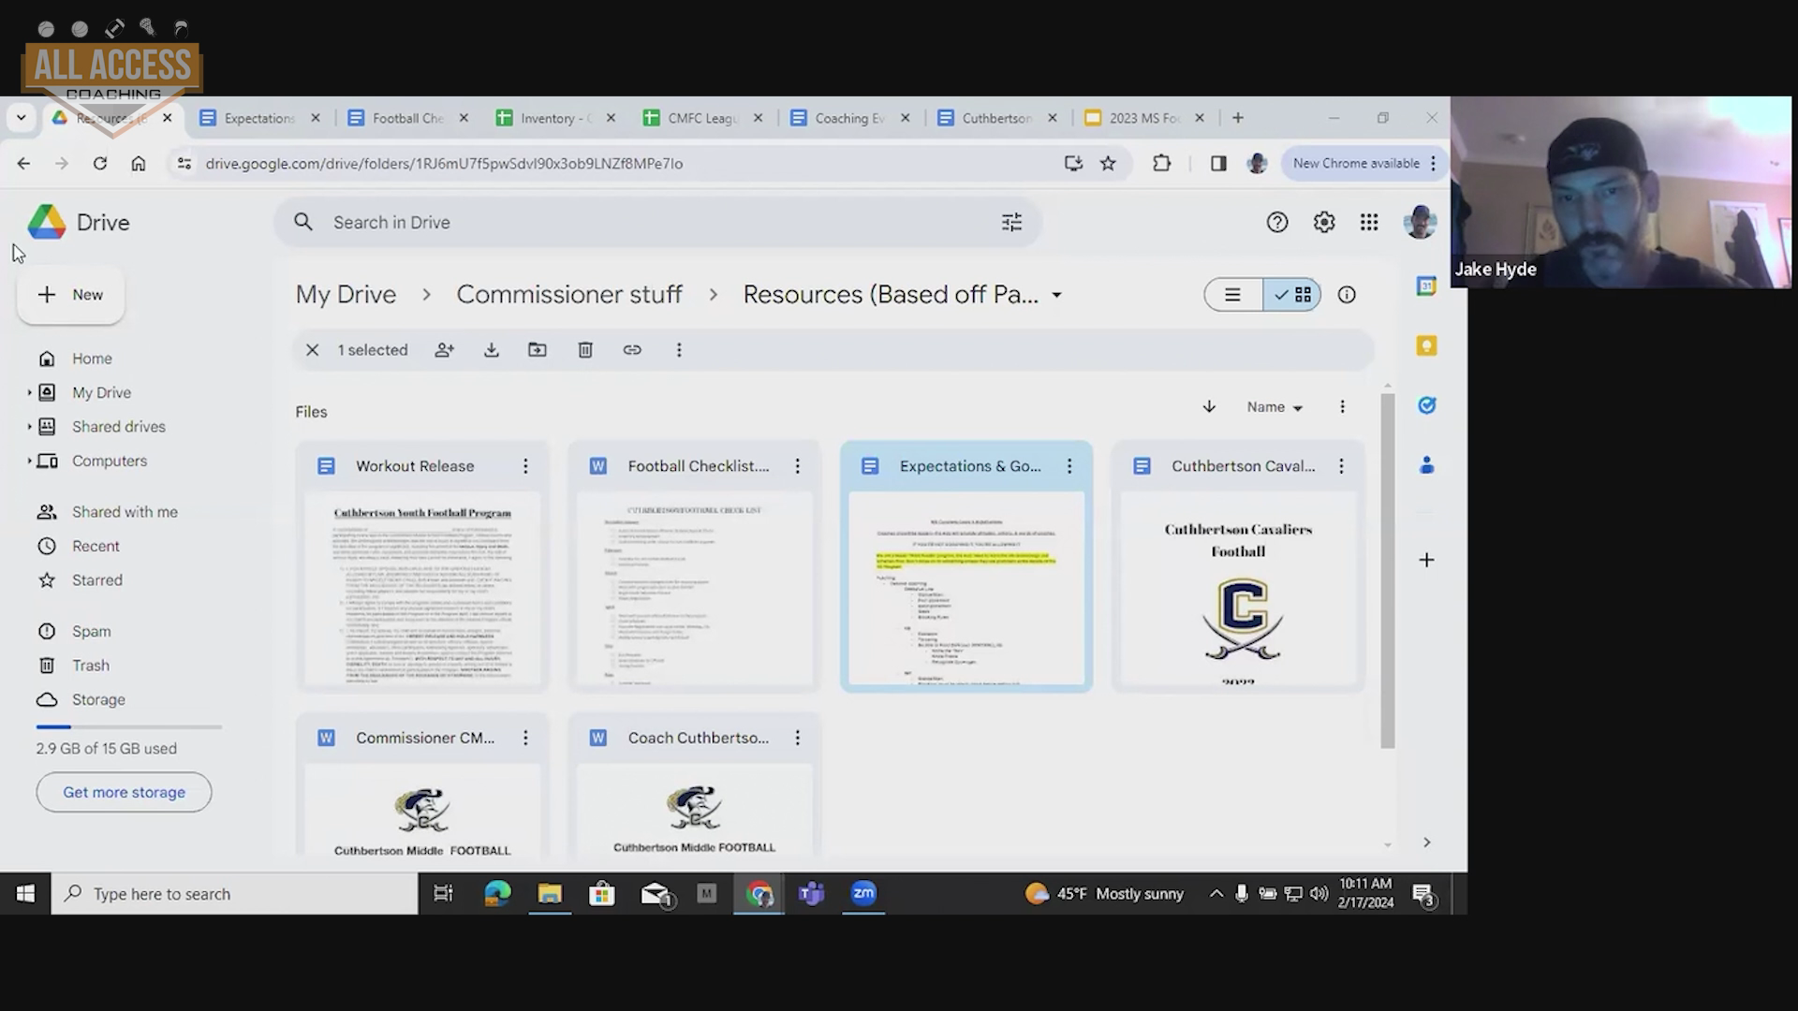Screen dimensions: 1798x1011
Task: Click the trash icon for selected file
Action: [x=585, y=350]
